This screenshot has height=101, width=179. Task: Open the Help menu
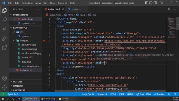point(73,3)
